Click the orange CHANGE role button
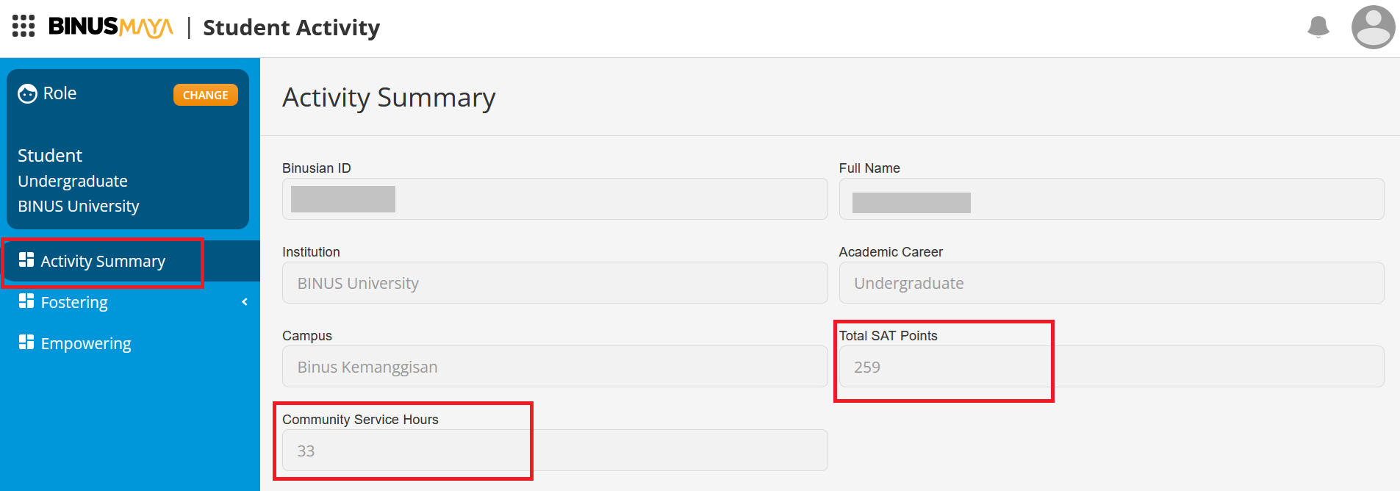1400x491 pixels. (x=206, y=95)
